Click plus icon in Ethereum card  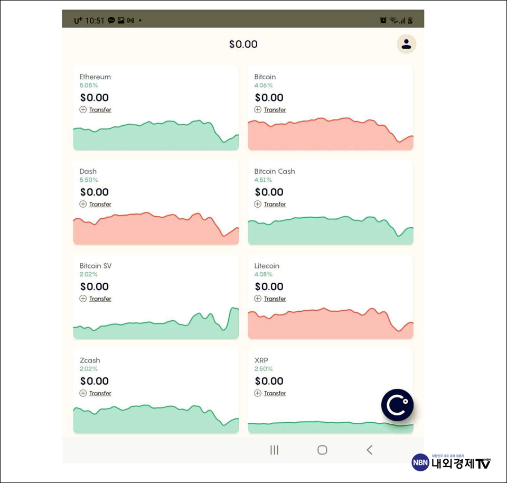click(x=83, y=110)
